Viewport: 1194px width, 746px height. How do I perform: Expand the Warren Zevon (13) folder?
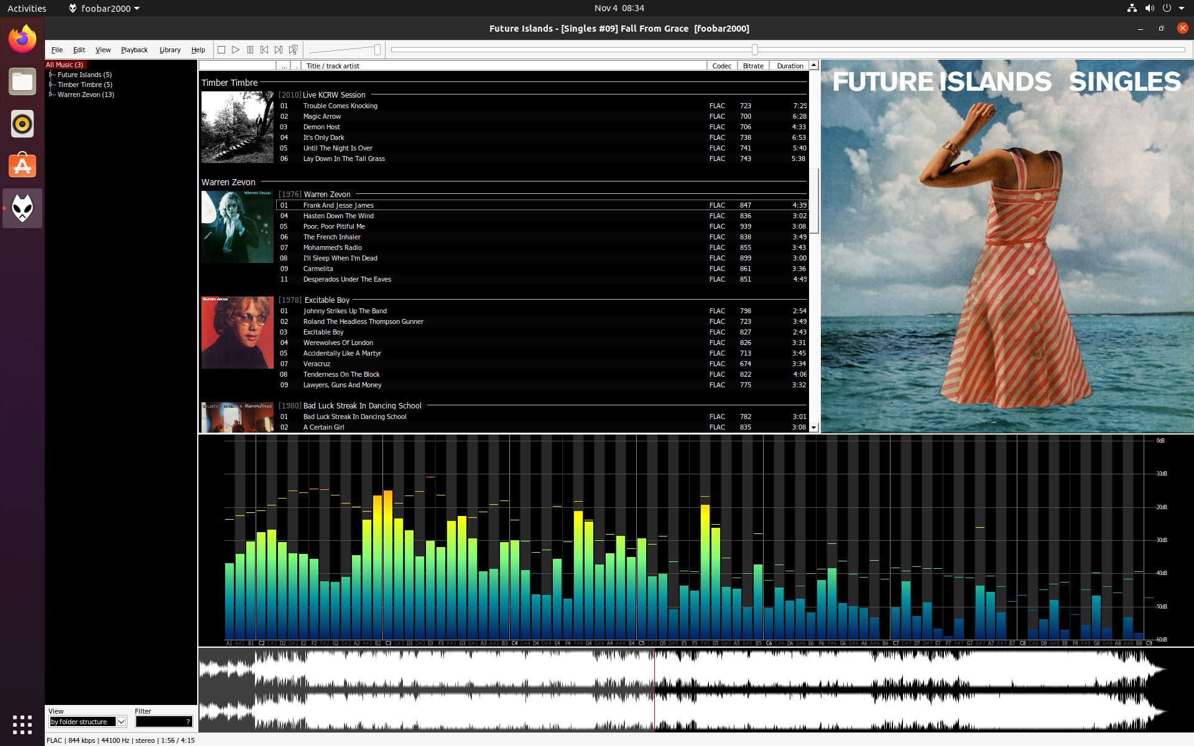click(x=52, y=94)
